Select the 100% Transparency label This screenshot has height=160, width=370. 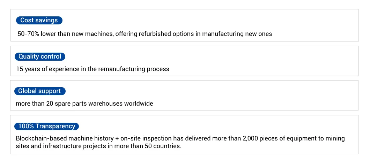coord(47,126)
